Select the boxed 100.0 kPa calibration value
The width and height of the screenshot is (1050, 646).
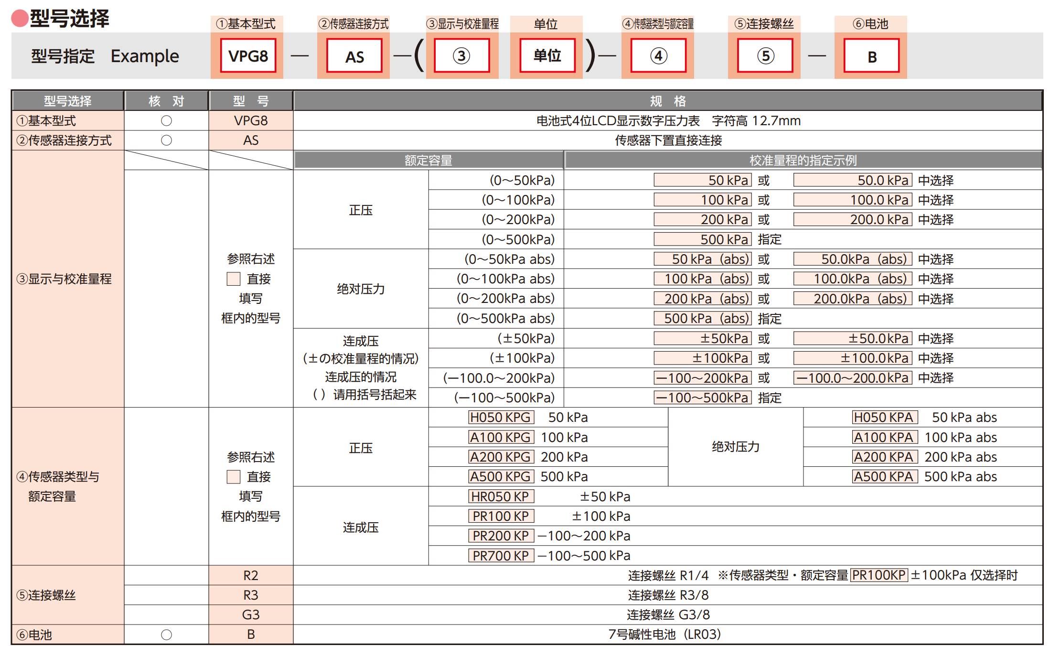coord(853,200)
